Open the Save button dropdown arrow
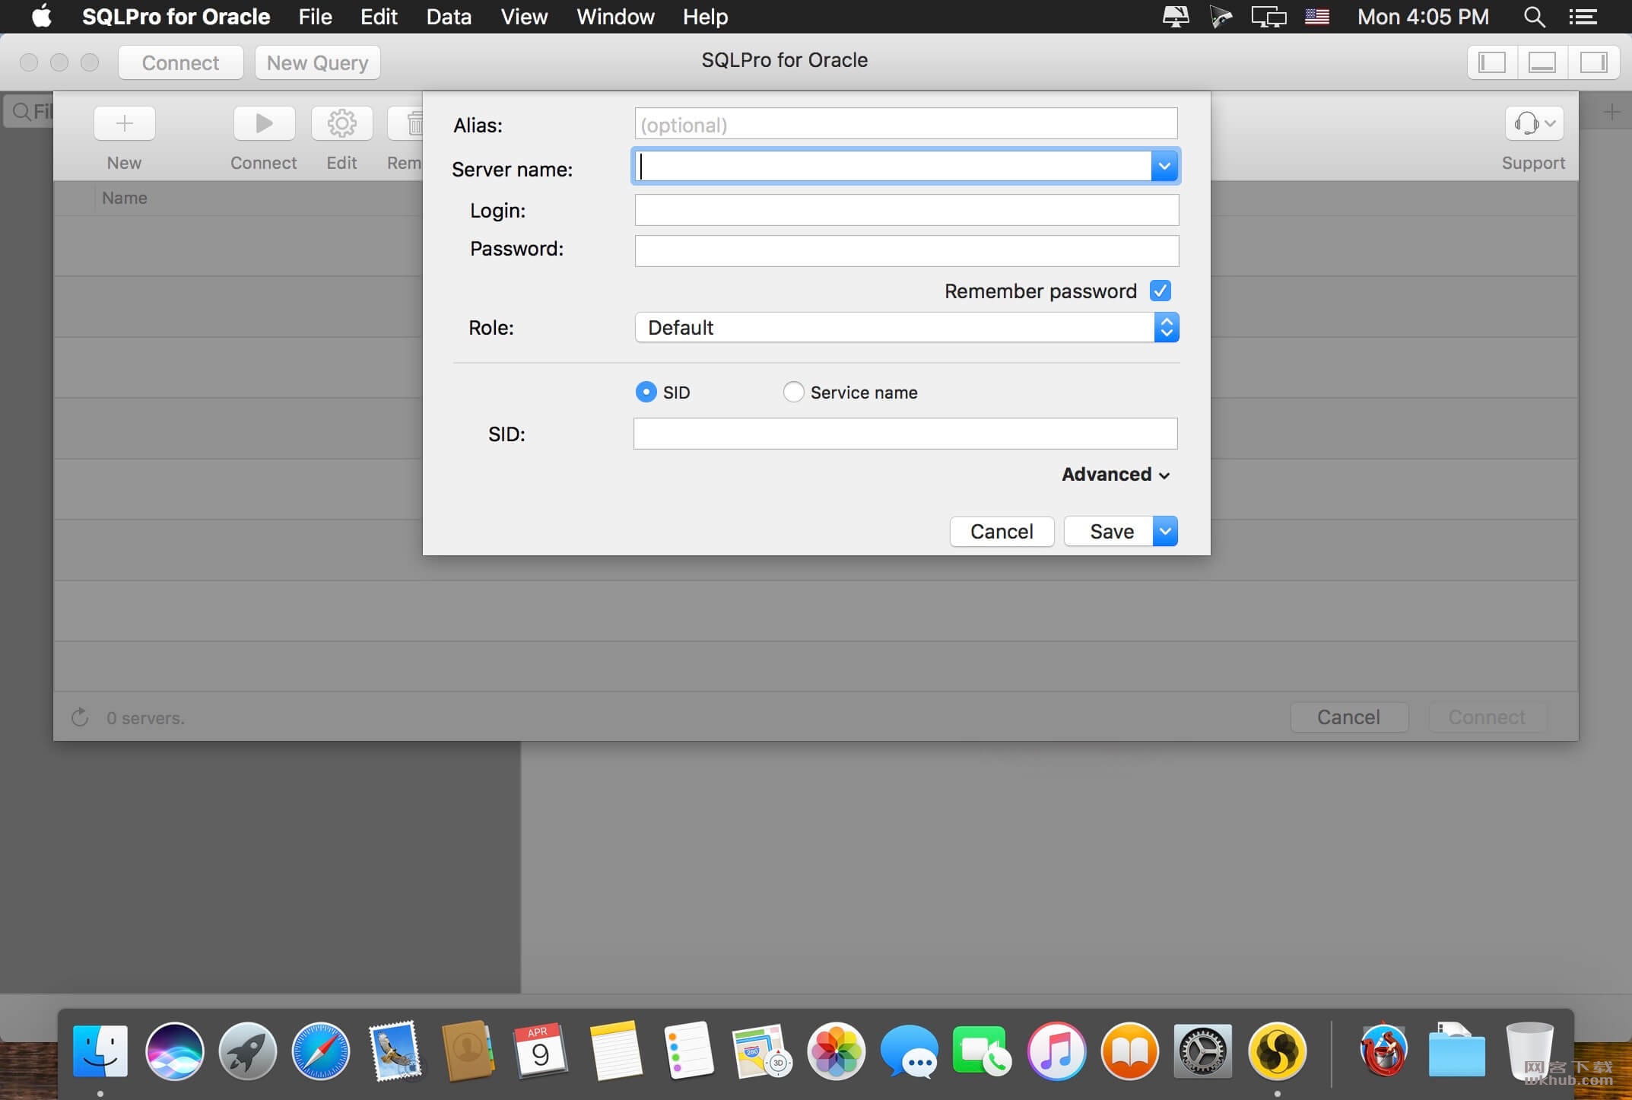 [1165, 531]
